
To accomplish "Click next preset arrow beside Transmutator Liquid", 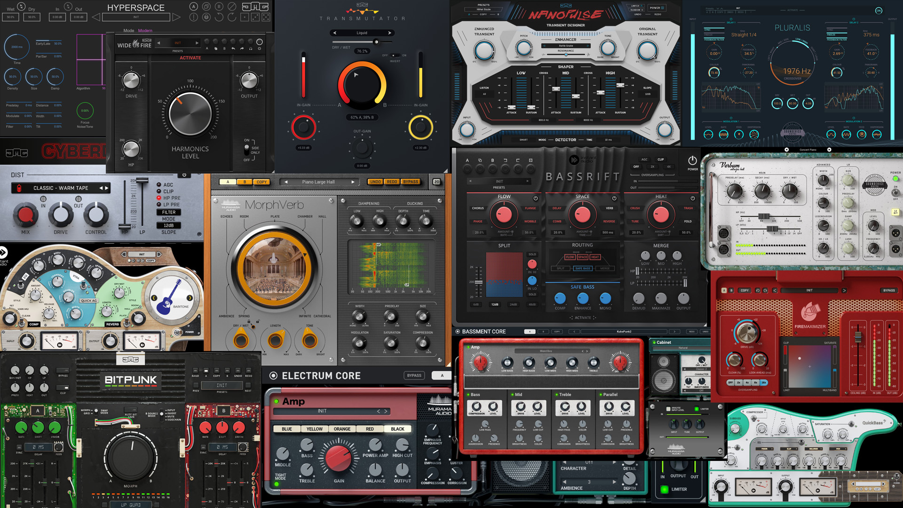I will point(389,33).
